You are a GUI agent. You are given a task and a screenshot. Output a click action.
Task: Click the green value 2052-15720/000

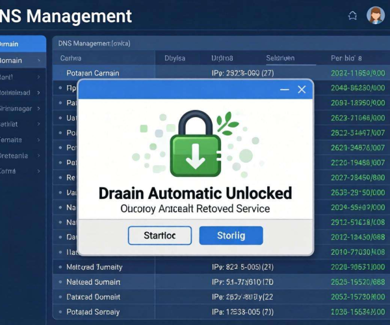[x=358, y=296]
